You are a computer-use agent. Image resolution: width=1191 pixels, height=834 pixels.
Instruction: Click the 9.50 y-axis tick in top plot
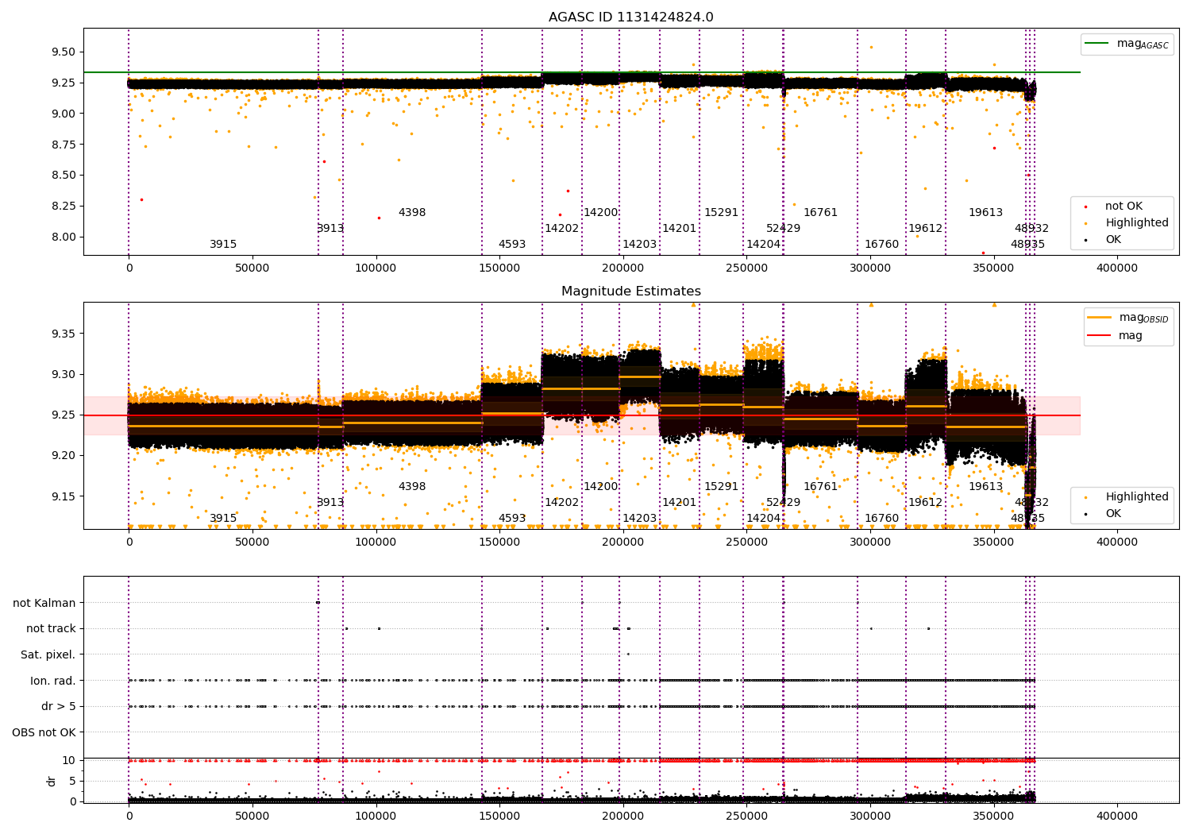[x=64, y=52]
